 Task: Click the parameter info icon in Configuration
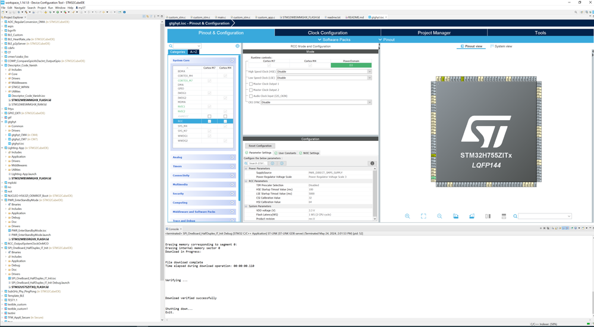click(372, 163)
